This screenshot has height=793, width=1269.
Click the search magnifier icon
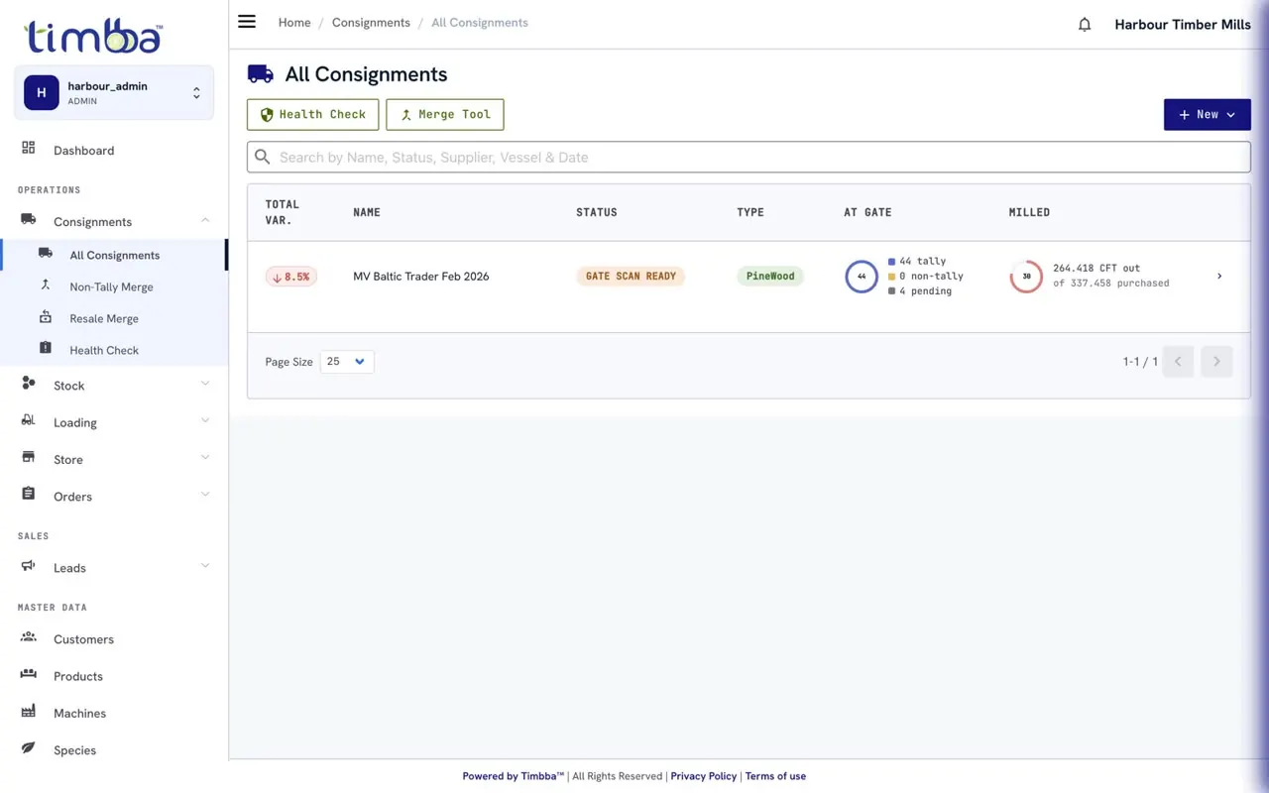263,157
